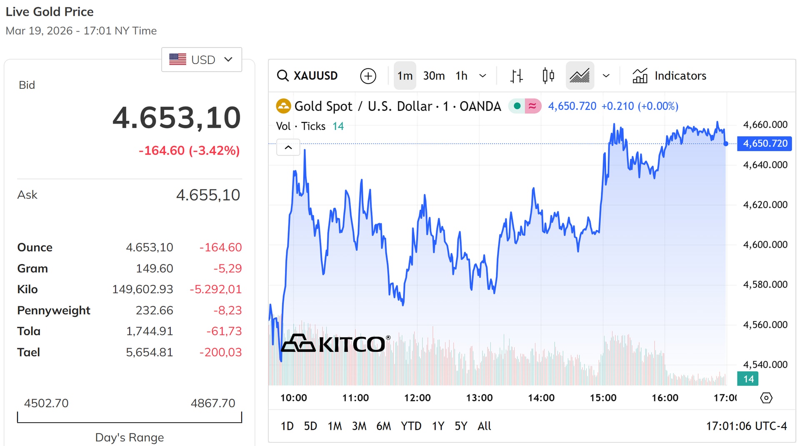
Task: Switch to the 30m interval
Action: (434, 76)
